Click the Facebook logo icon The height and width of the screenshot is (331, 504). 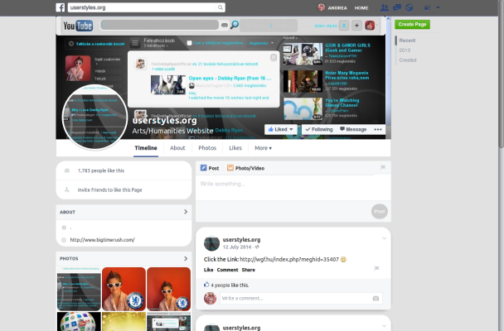[x=61, y=7]
